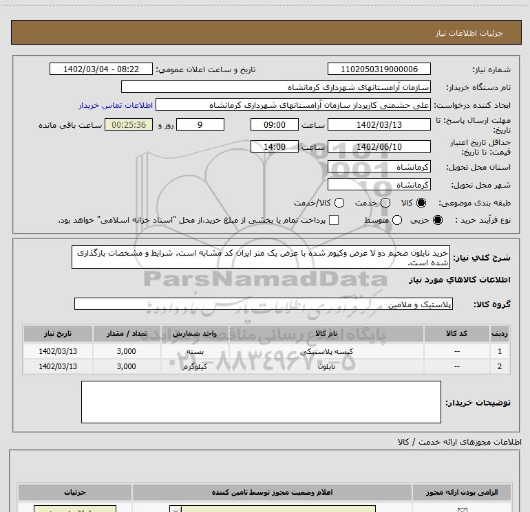Click the response deadline date field
This screenshot has height=512, width=530.
[x=379, y=124]
